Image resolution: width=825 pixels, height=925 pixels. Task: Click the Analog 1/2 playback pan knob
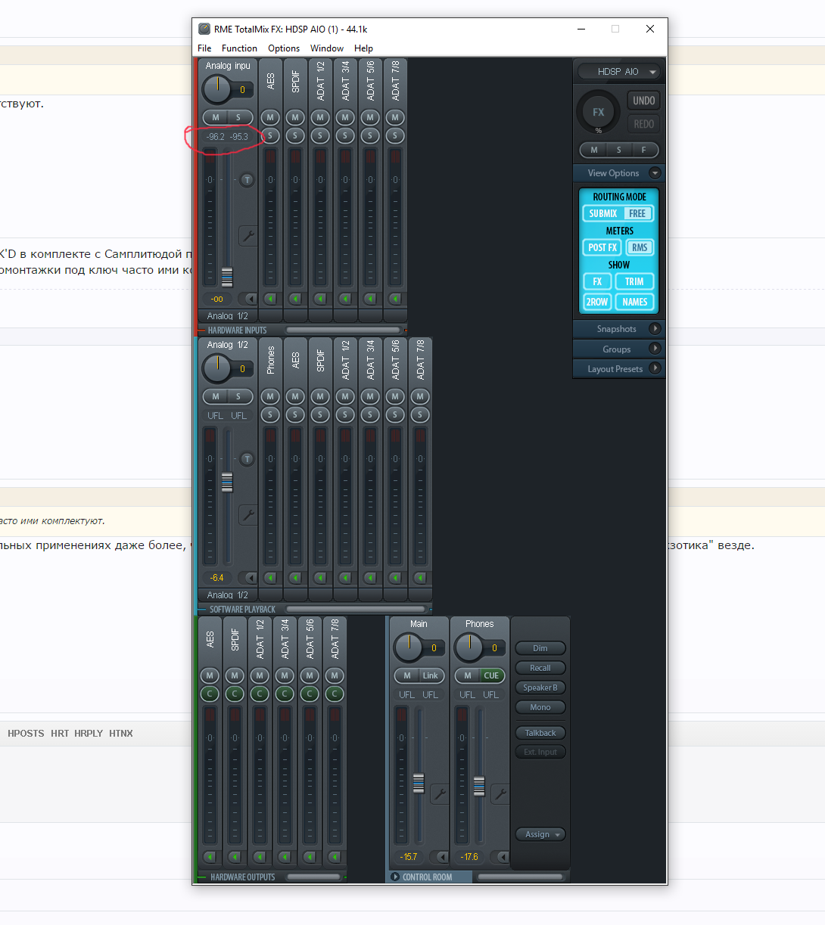(216, 368)
